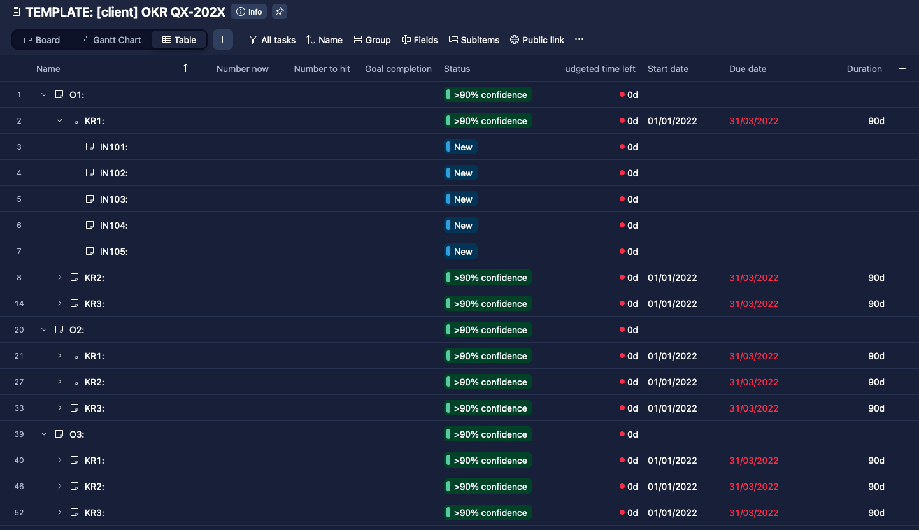Click the note icon beside IN101
This screenshot has width=919, height=530.
[90, 147]
